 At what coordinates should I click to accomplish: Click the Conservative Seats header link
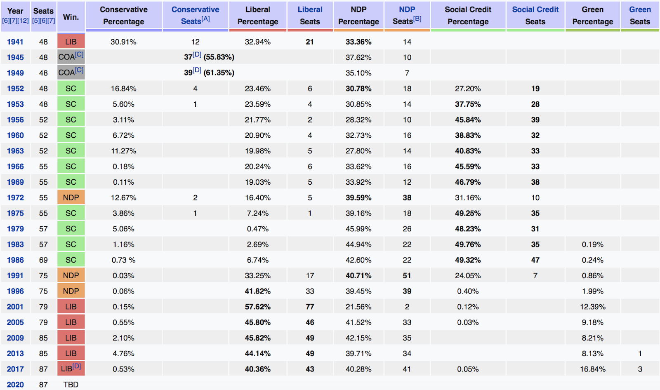195,15
